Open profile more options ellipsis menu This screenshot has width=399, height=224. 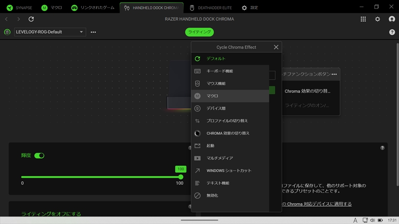[x=93, y=32]
